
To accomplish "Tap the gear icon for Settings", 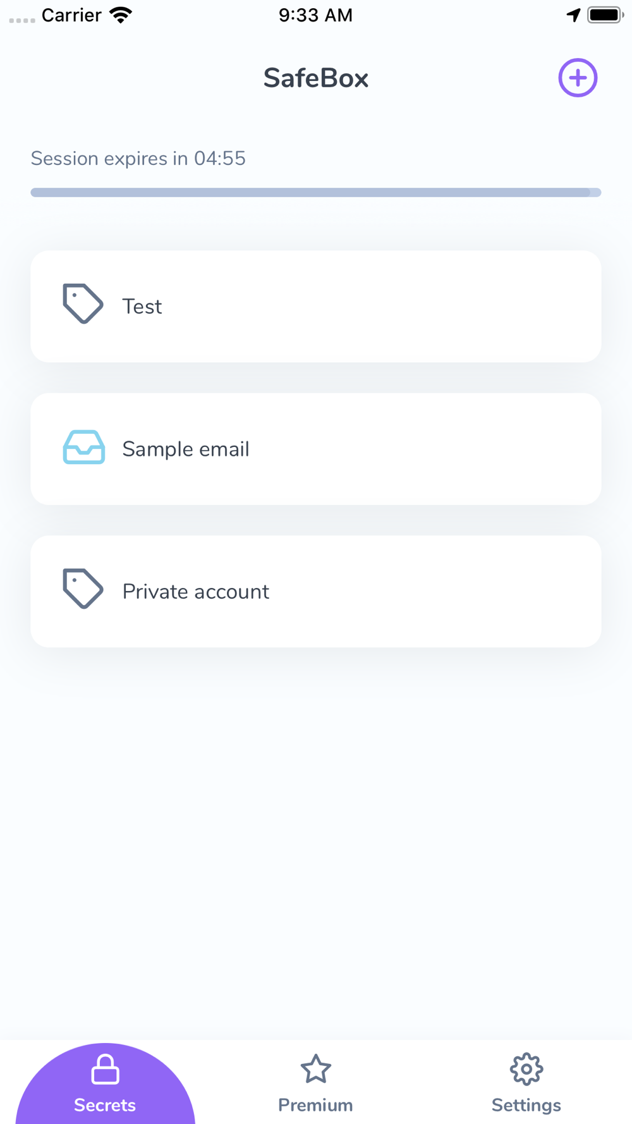I will pyautogui.click(x=526, y=1069).
